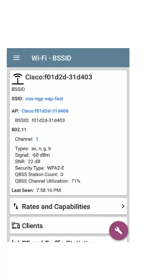This screenshot has height=278, width=163.
Task: Open the RF and Traffic Statistics card
Action: 68,239
